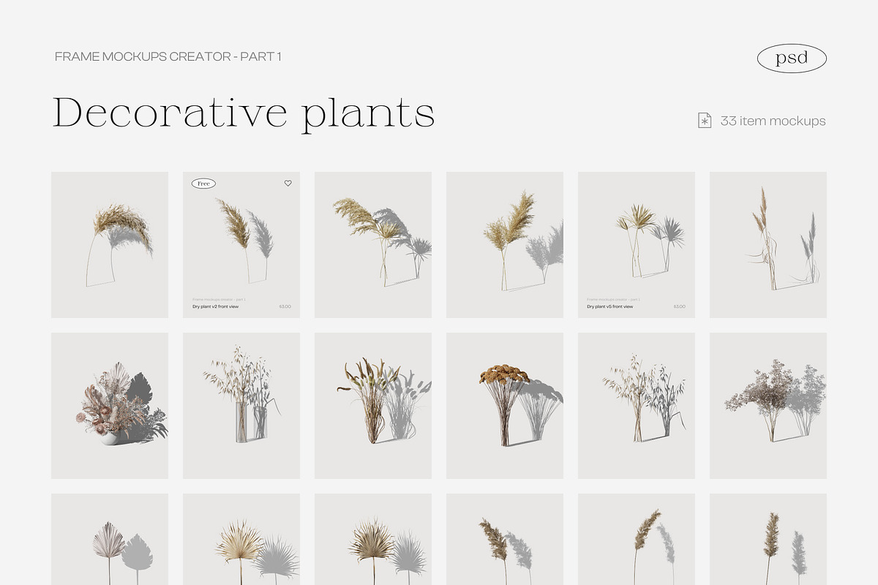Image resolution: width=878 pixels, height=585 pixels.
Task: Open the brown pampas plume thumbnail, fourth in bottom row
Action: [505, 540]
